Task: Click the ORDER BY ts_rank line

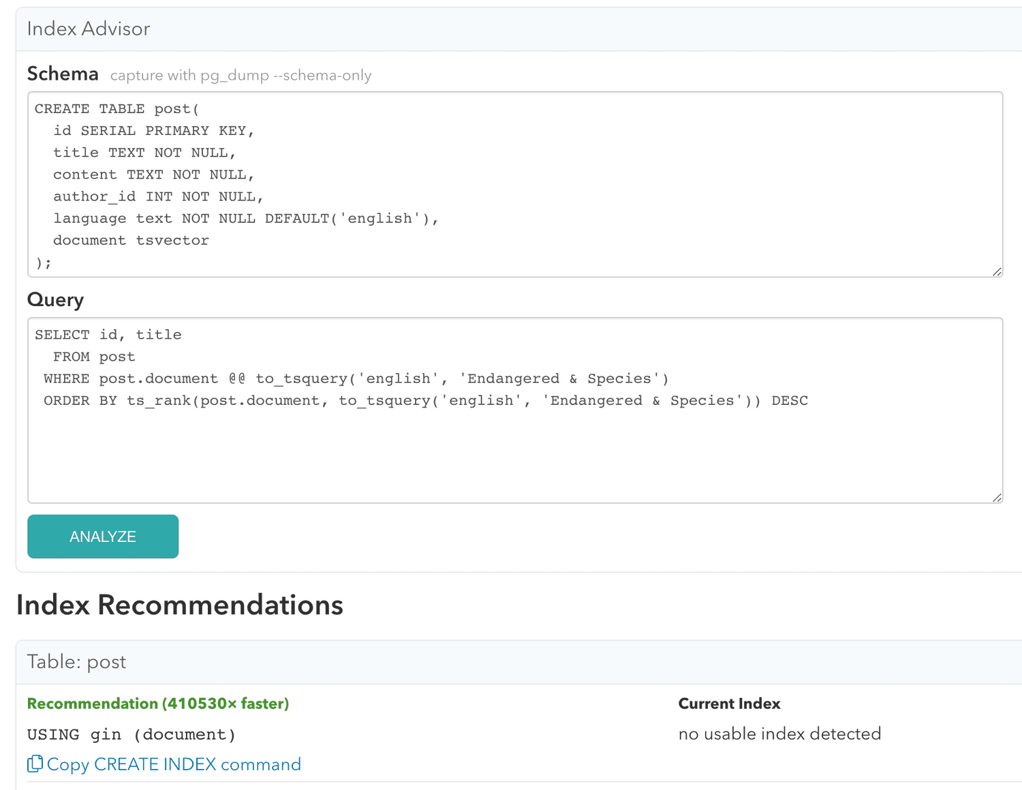Action: point(425,401)
